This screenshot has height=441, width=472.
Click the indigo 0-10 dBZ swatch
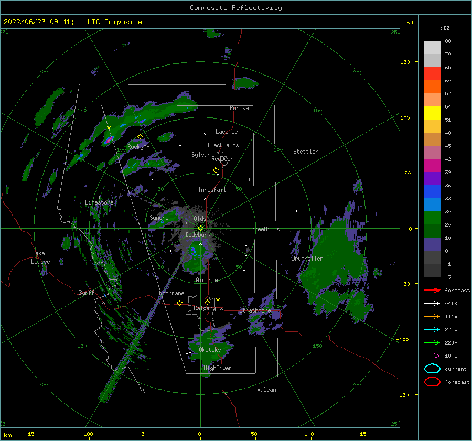click(432, 244)
